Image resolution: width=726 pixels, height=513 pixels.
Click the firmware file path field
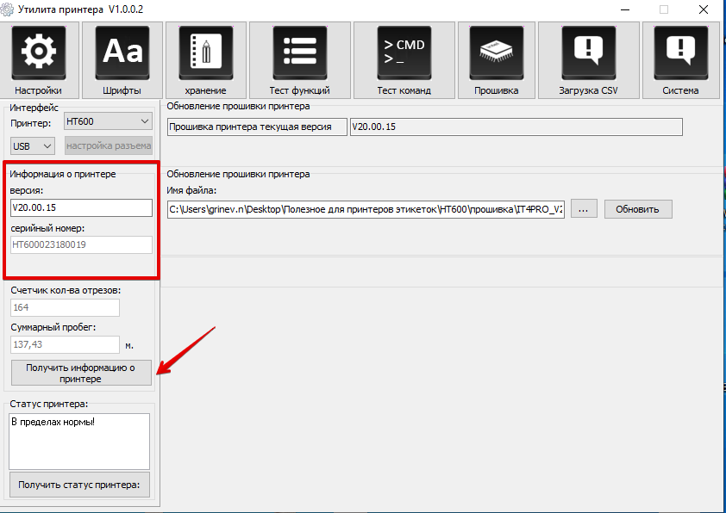366,209
